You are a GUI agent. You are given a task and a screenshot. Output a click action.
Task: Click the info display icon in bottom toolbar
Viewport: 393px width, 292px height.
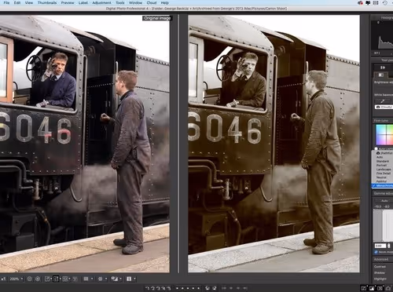tap(129, 279)
